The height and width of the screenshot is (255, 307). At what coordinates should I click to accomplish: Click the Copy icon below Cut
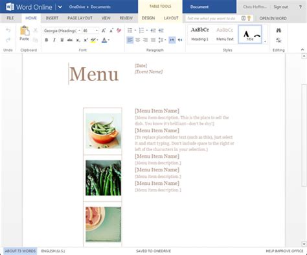36,40
